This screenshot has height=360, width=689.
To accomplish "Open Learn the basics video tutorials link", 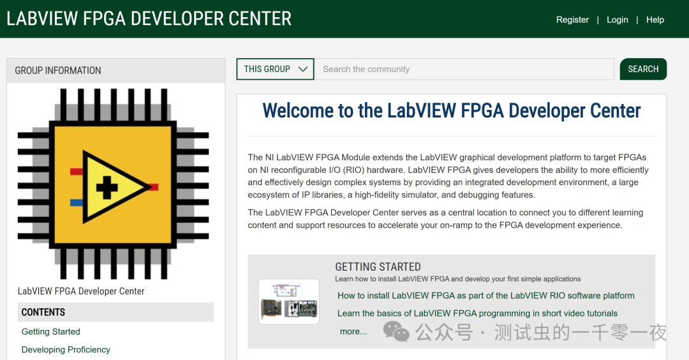I will point(478,313).
